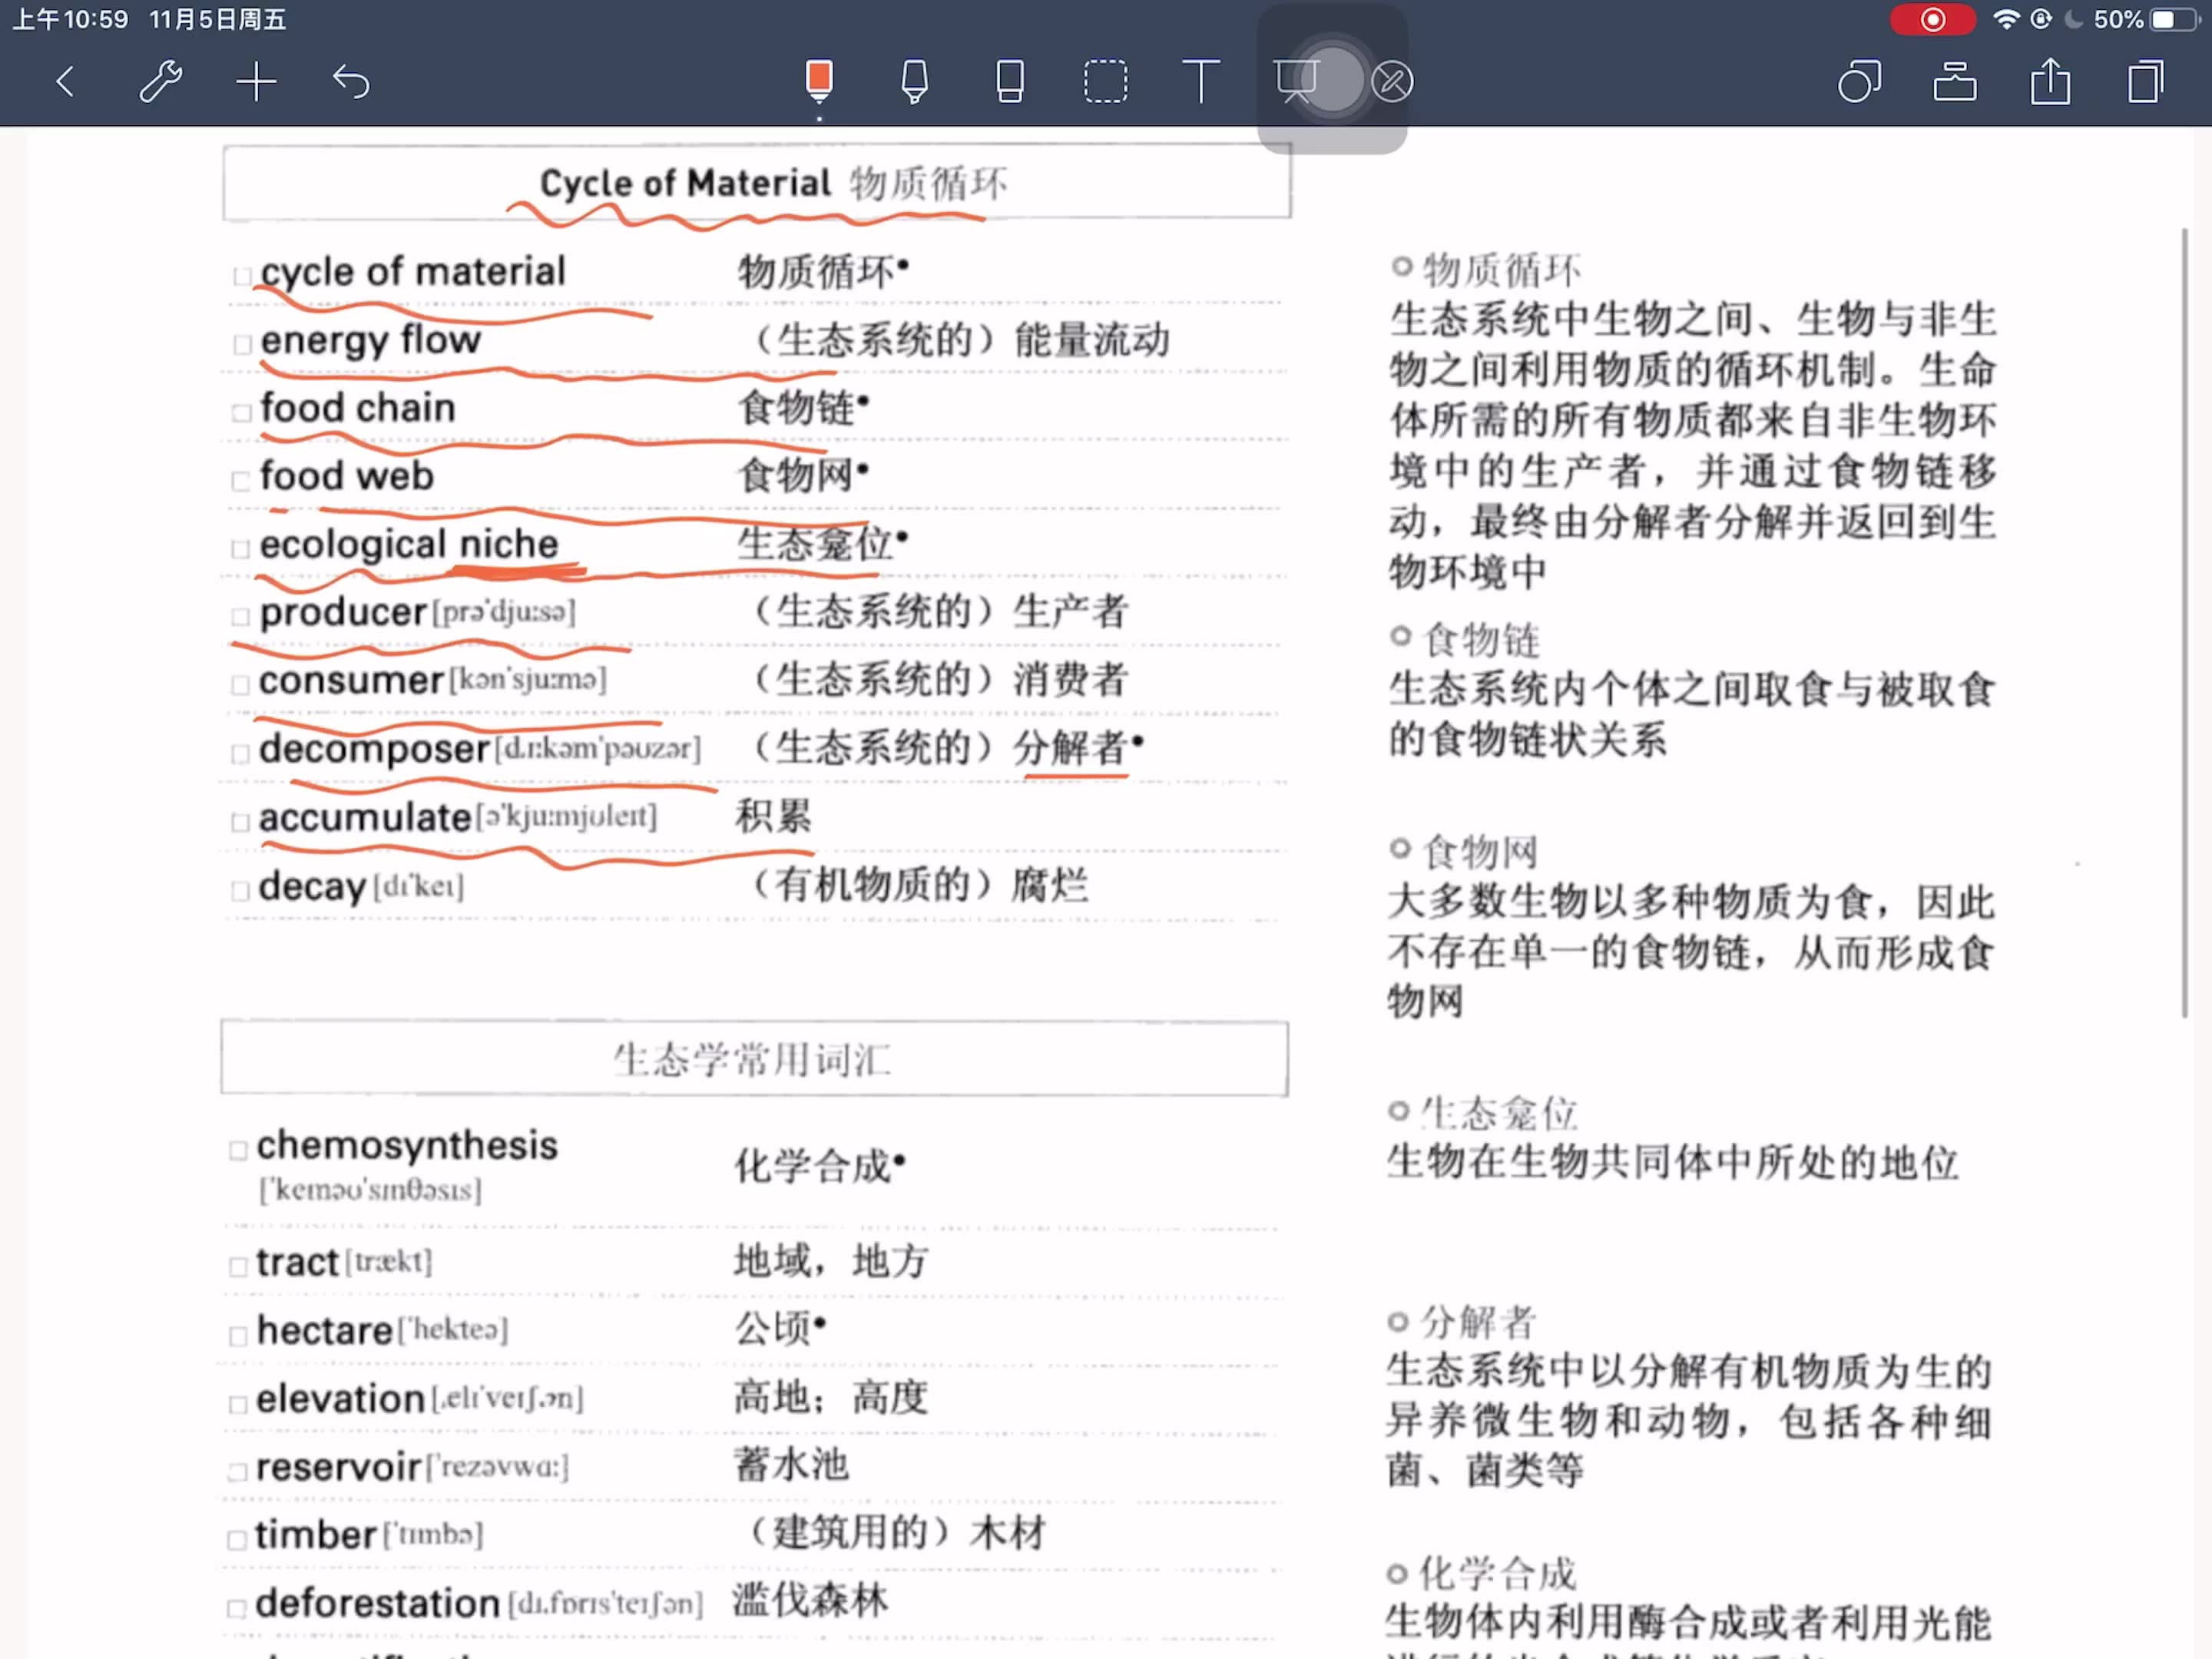
Task: Check the box beside food chain
Action: [241, 412]
